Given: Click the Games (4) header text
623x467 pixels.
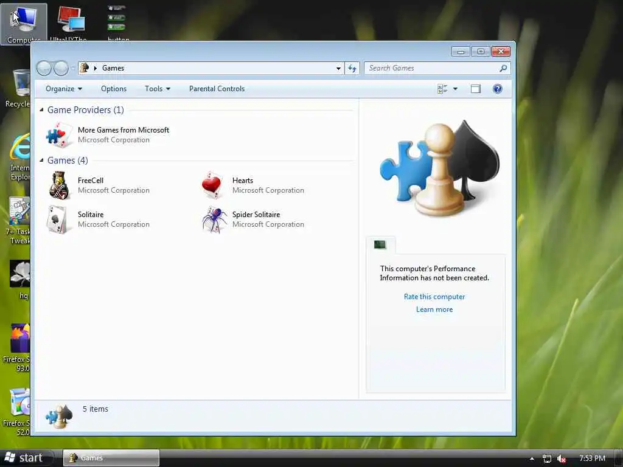Looking at the screenshot, I should pos(68,161).
